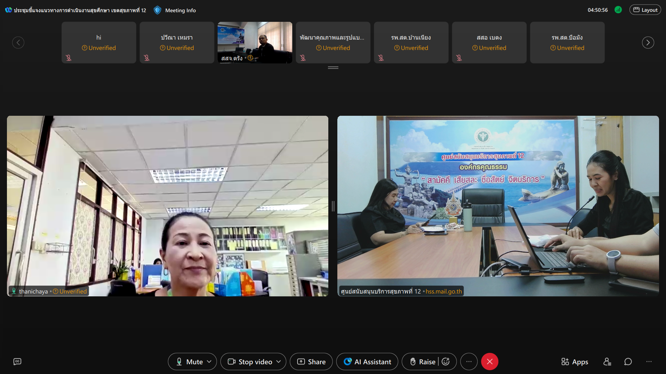666x374 pixels.
Task: Open the Layout options
Action: coord(645,10)
